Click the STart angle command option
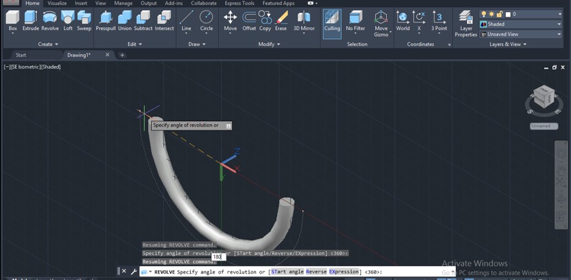571x280 pixels. point(286,271)
